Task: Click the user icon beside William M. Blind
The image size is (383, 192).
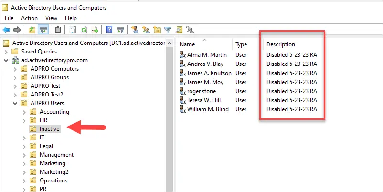Action: point(183,109)
